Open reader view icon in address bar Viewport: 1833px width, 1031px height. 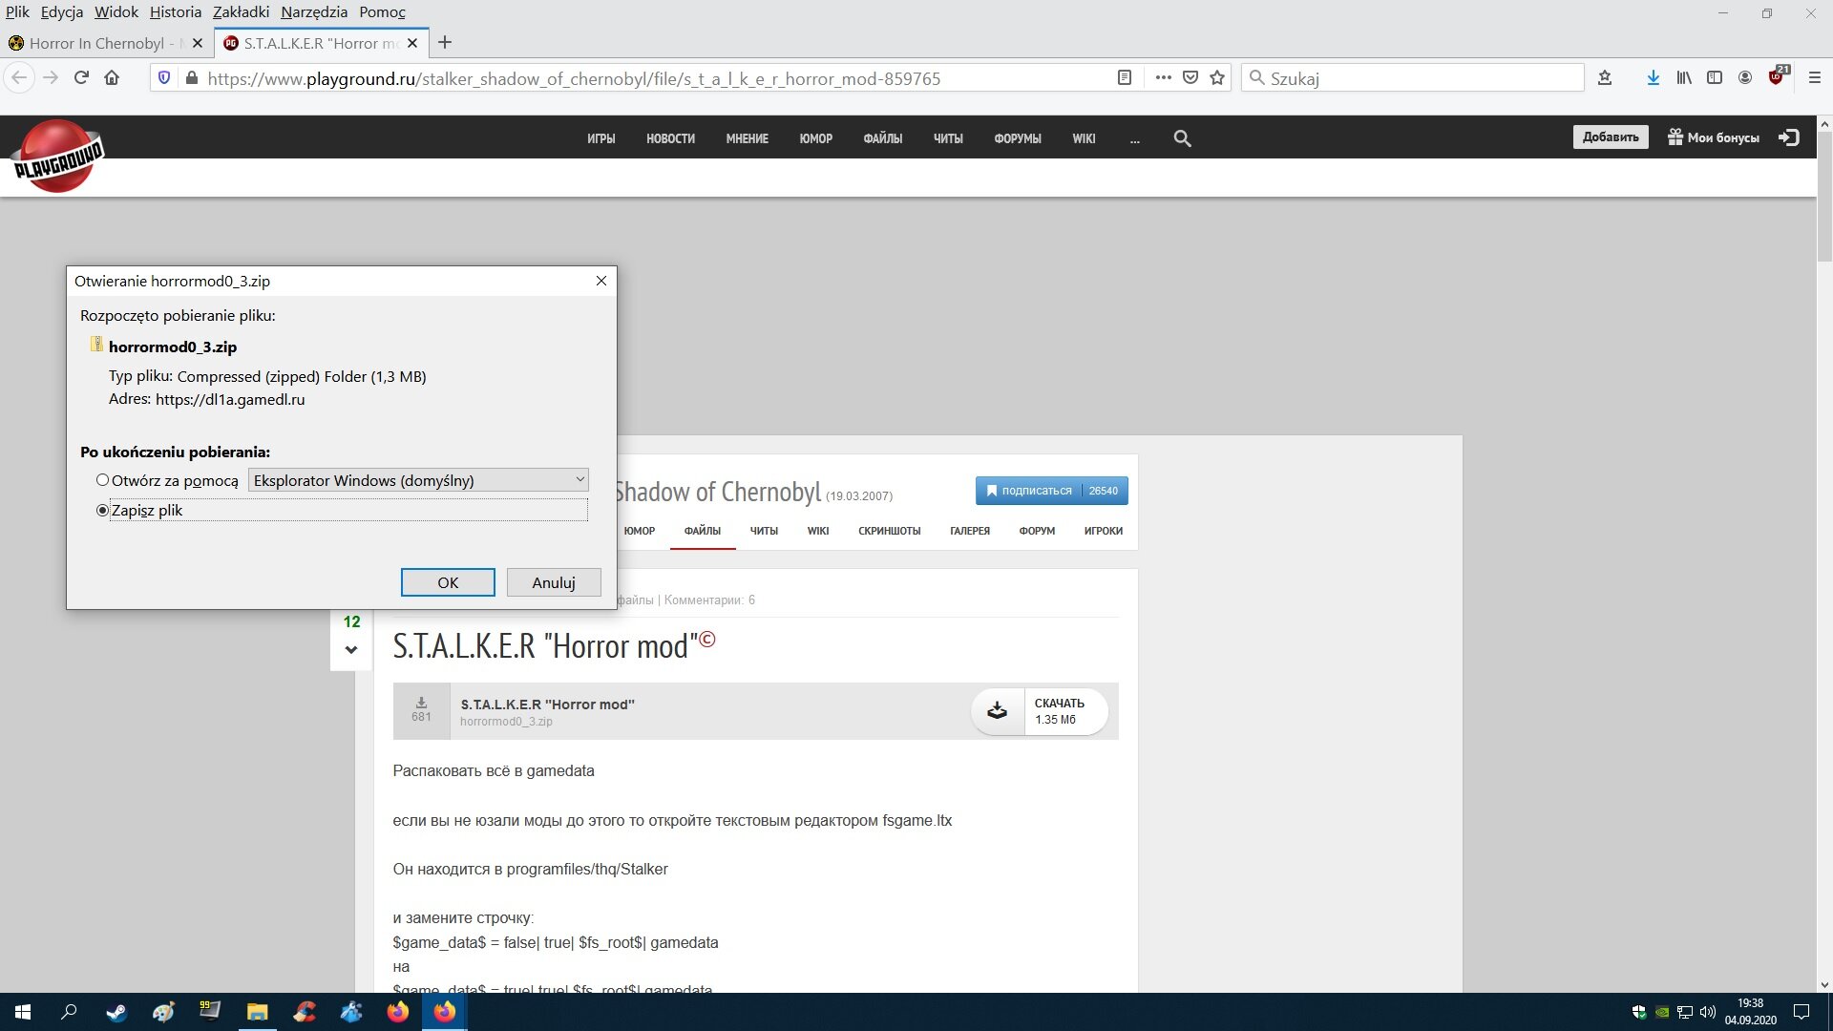[1125, 78]
